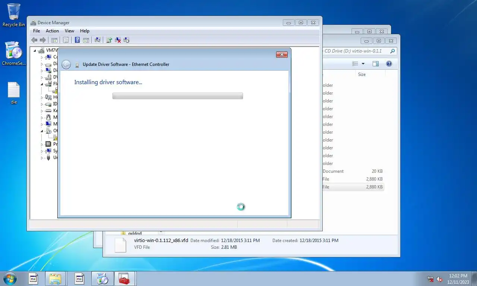Click the driver installation progress bar
Image resolution: width=477 pixels, height=286 pixels.
point(178,96)
